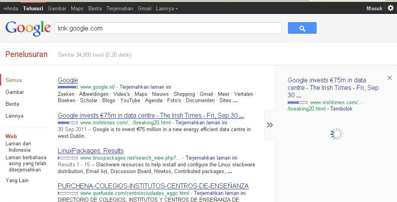Select Telusuri in the top bar

33,9
